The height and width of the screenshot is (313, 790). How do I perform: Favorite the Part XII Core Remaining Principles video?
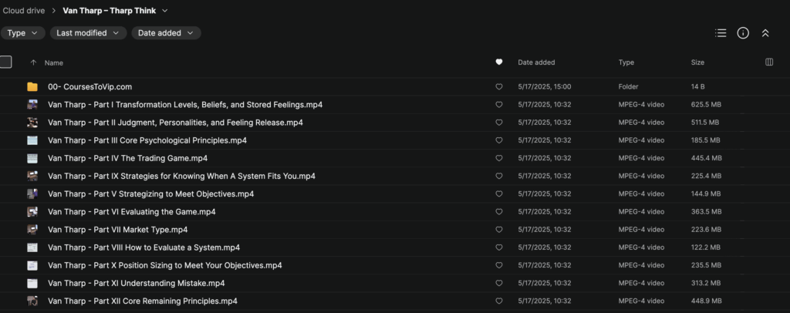pyautogui.click(x=499, y=301)
